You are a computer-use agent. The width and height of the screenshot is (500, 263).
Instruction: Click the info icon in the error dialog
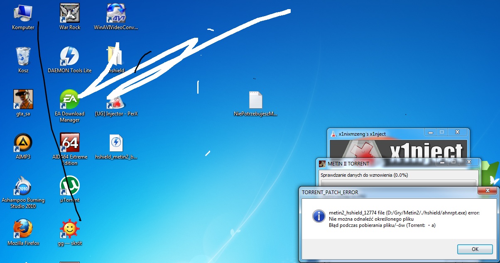pos(319,216)
